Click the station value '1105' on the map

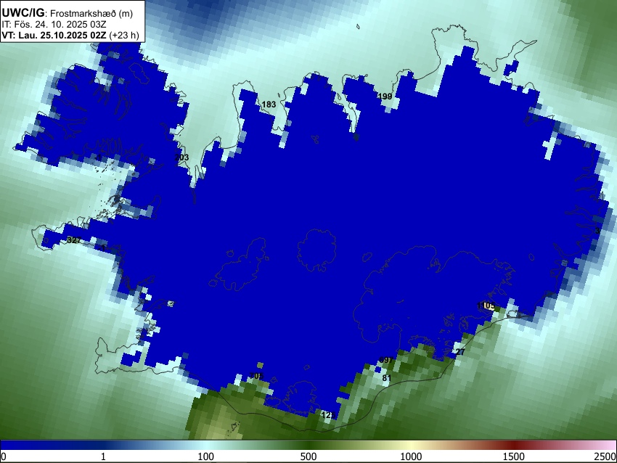click(x=486, y=306)
